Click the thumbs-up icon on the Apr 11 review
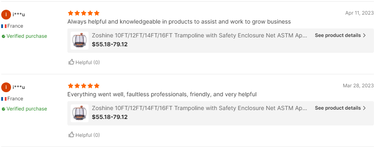378x147 pixels. coord(71,63)
